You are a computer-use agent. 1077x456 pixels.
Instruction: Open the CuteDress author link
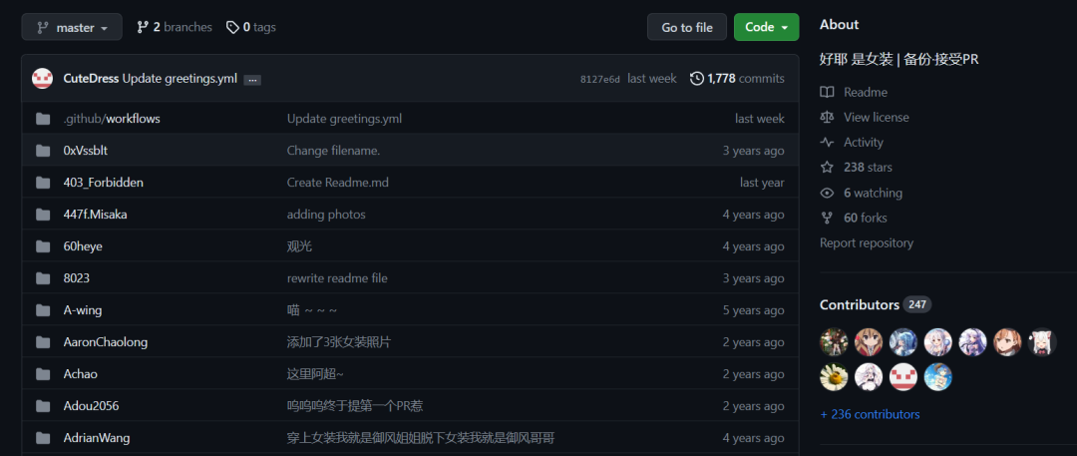click(x=92, y=79)
